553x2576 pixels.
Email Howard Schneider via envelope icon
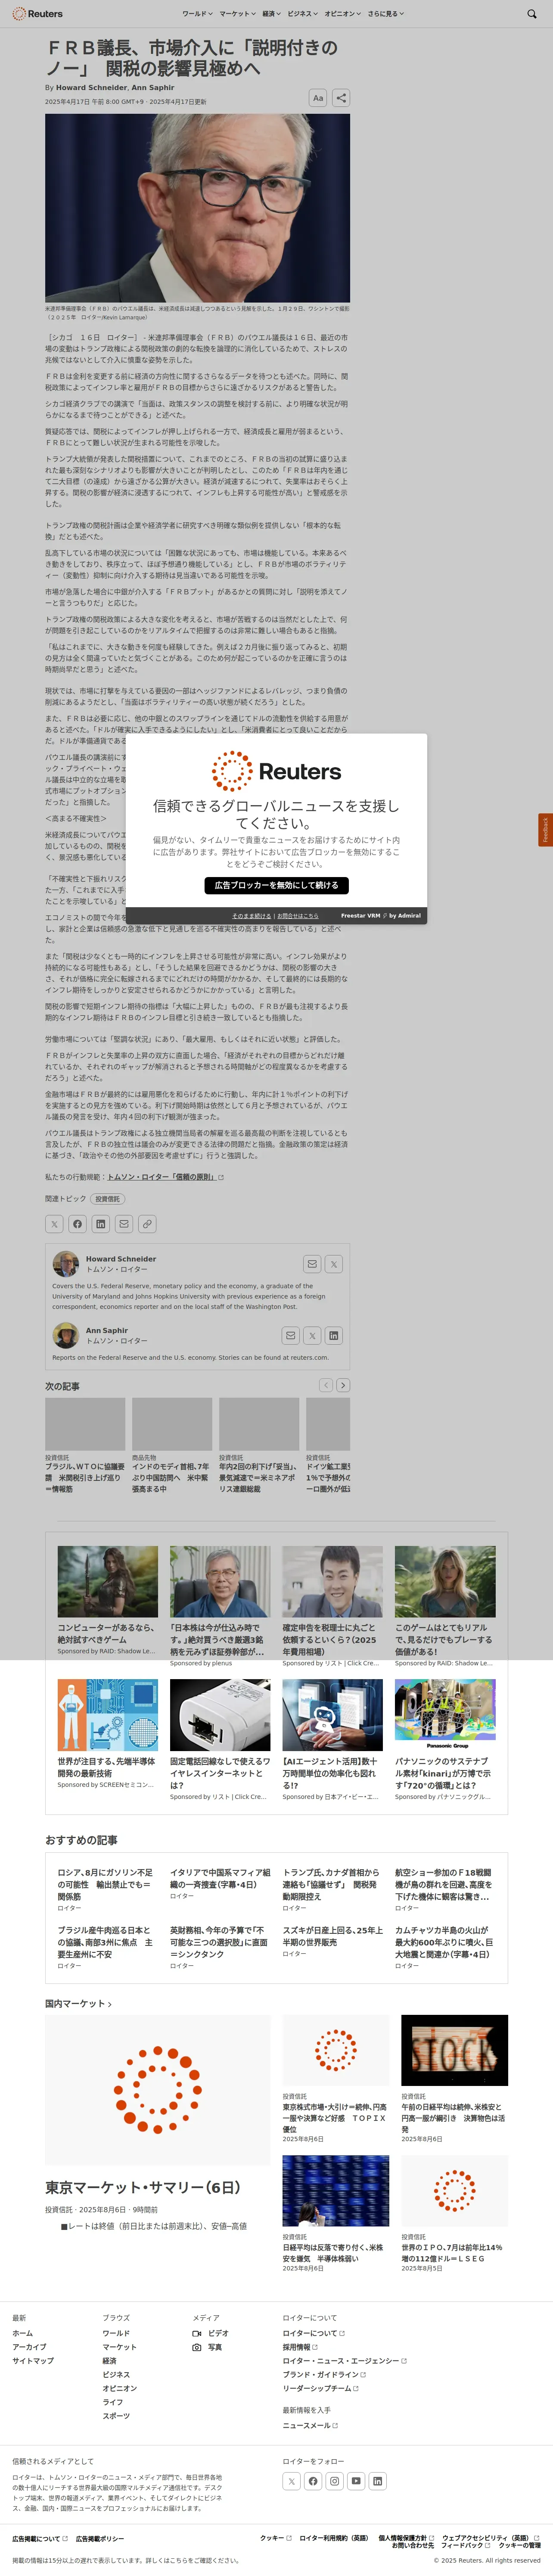[x=312, y=1264]
